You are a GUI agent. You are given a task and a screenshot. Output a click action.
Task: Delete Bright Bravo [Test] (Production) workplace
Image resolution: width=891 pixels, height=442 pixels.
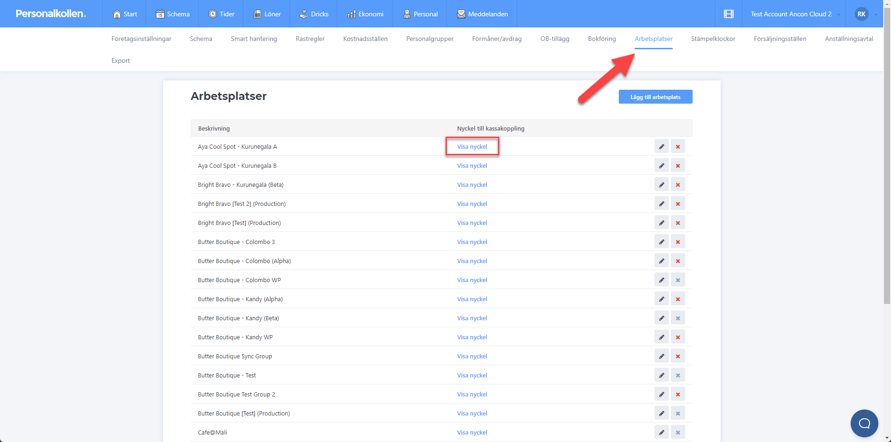[678, 223]
